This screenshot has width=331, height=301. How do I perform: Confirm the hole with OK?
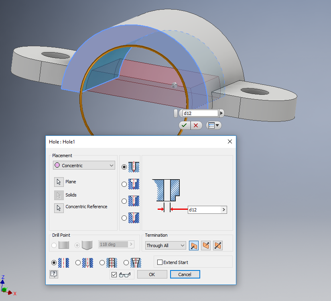point(152,274)
